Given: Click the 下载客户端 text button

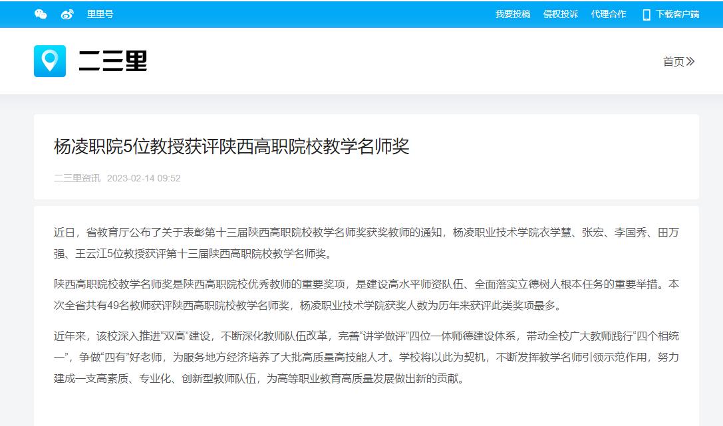Looking at the screenshot, I should coord(677,14).
